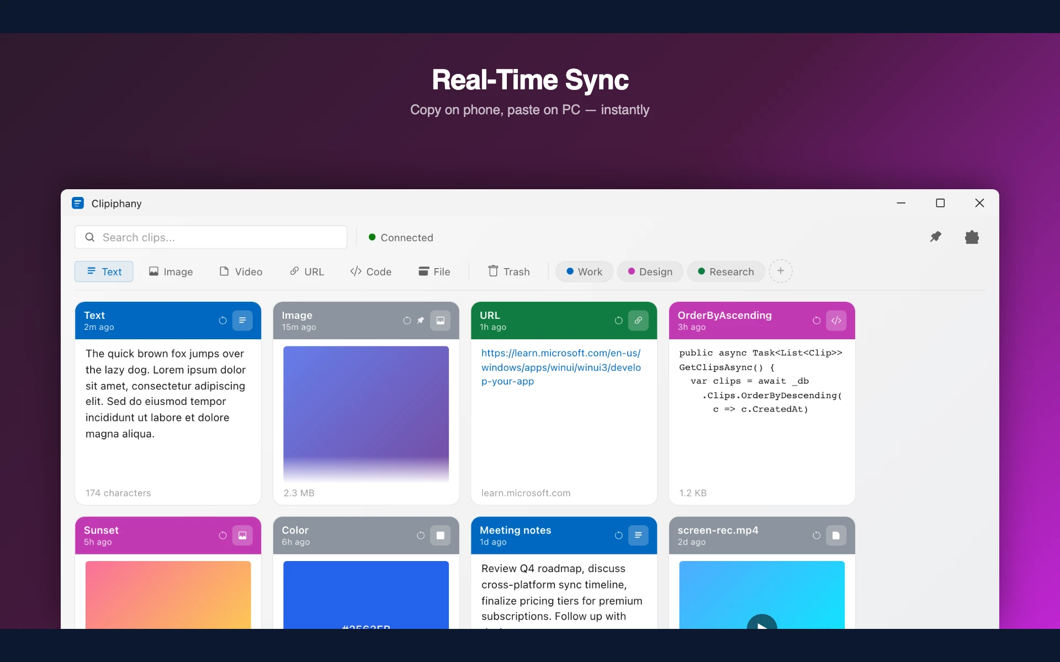Select the purple gradient image thumbnail
Image resolution: width=1060 pixels, height=662 pixels.
[x=366, y=414]
